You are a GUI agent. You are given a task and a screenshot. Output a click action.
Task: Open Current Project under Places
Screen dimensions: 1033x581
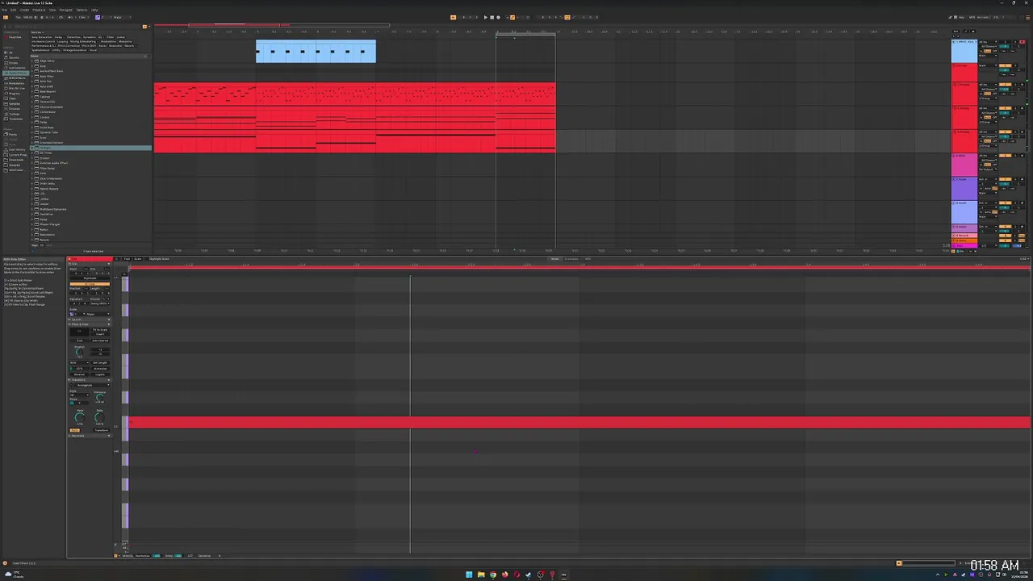pyautogui.click(x=16, y=154)
